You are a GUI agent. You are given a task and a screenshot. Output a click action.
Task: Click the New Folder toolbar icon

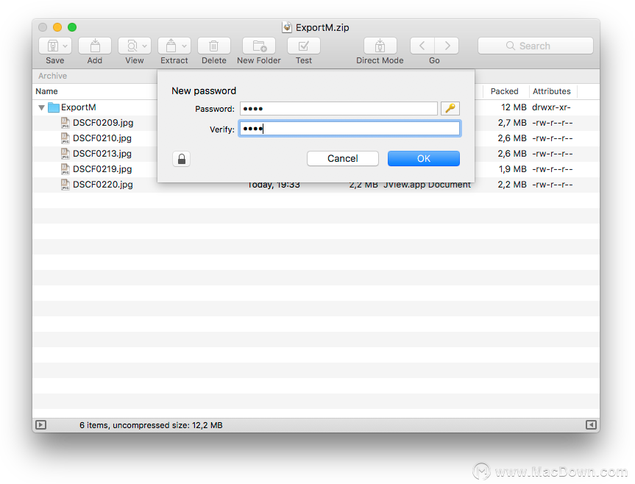pos(259,46)
